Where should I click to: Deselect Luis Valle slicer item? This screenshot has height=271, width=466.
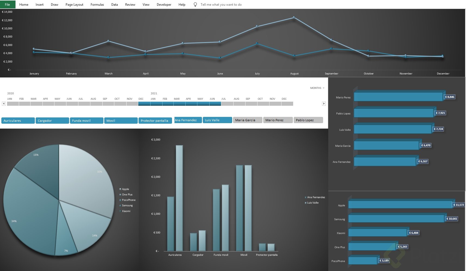coord(217,120)
